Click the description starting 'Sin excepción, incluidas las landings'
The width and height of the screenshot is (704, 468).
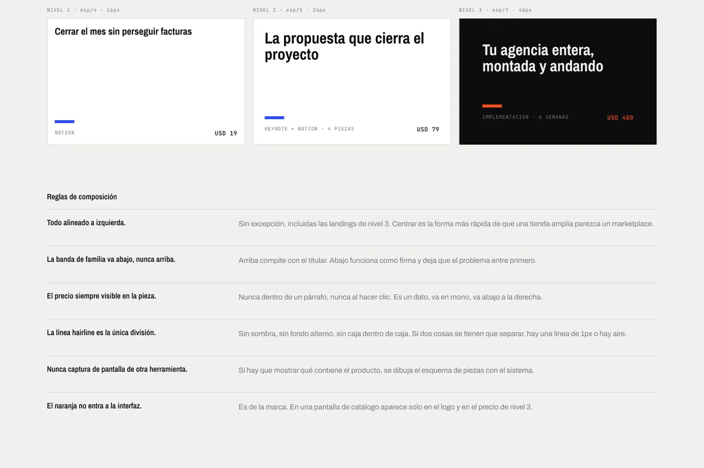pos(446,223)
